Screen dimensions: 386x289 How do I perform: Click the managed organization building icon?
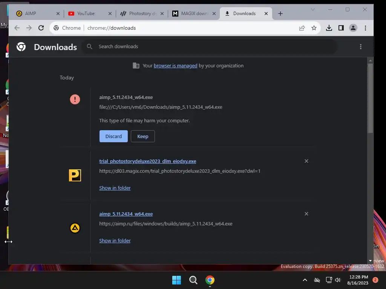[136, 65]
